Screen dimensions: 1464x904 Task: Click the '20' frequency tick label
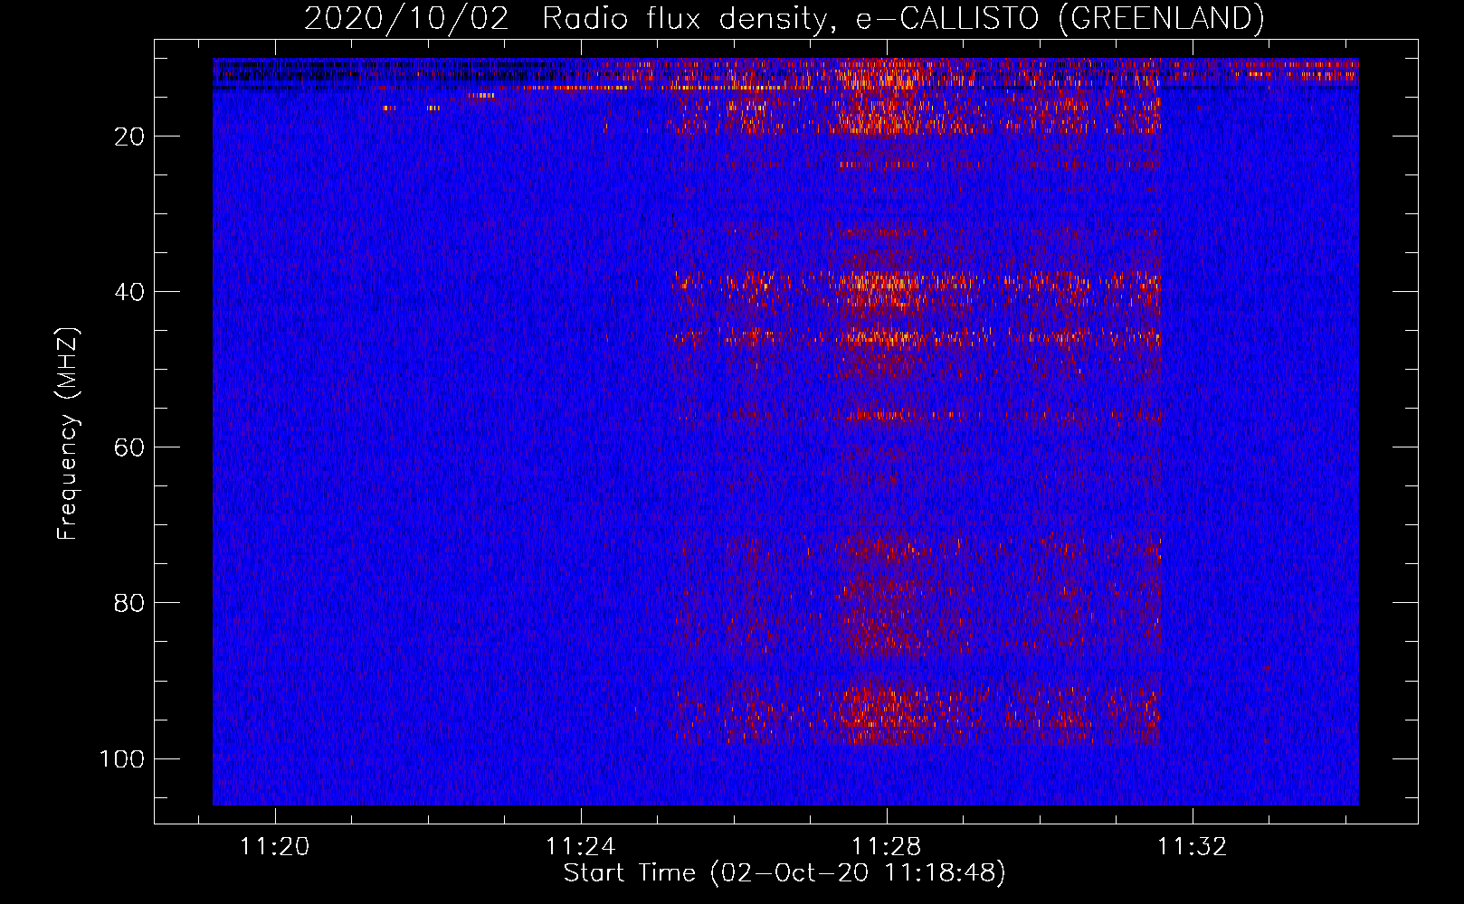129,137
